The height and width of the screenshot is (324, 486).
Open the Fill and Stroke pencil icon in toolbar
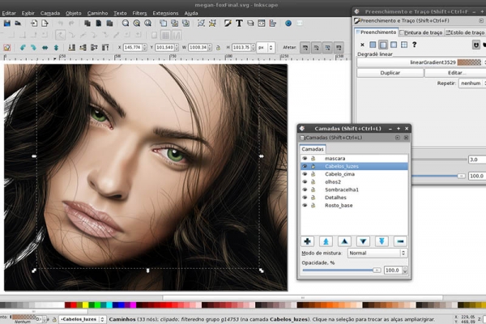tap(228, 23)
